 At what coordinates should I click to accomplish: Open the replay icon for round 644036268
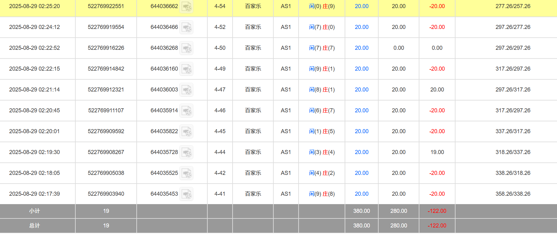point(186,48)
